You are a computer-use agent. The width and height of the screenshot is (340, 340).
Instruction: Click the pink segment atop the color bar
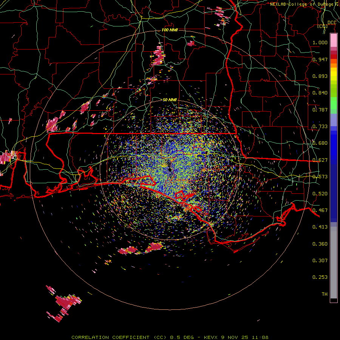[334, 40]
